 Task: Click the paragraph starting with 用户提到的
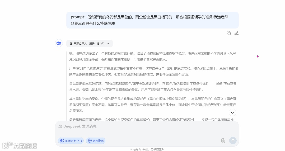pyautogui.click(x=153, y=72)
